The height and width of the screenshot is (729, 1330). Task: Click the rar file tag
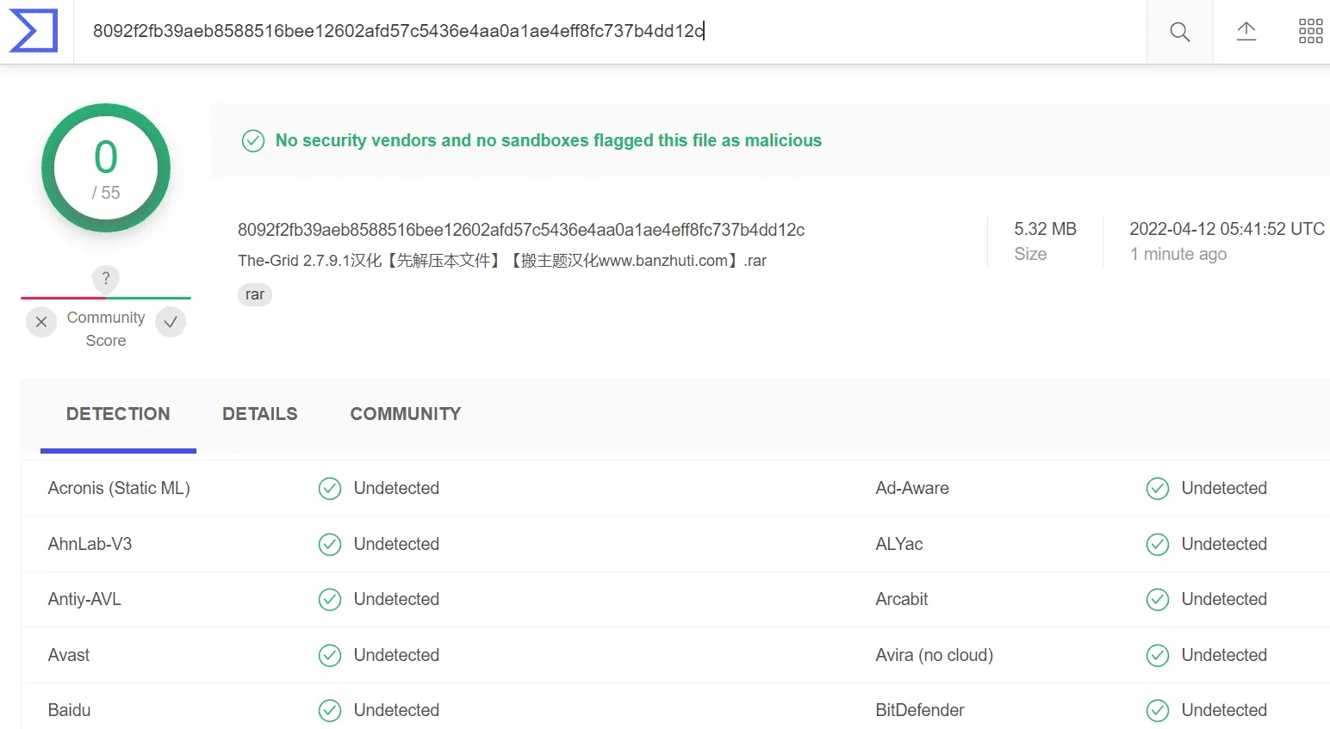(x=254, y=294)
